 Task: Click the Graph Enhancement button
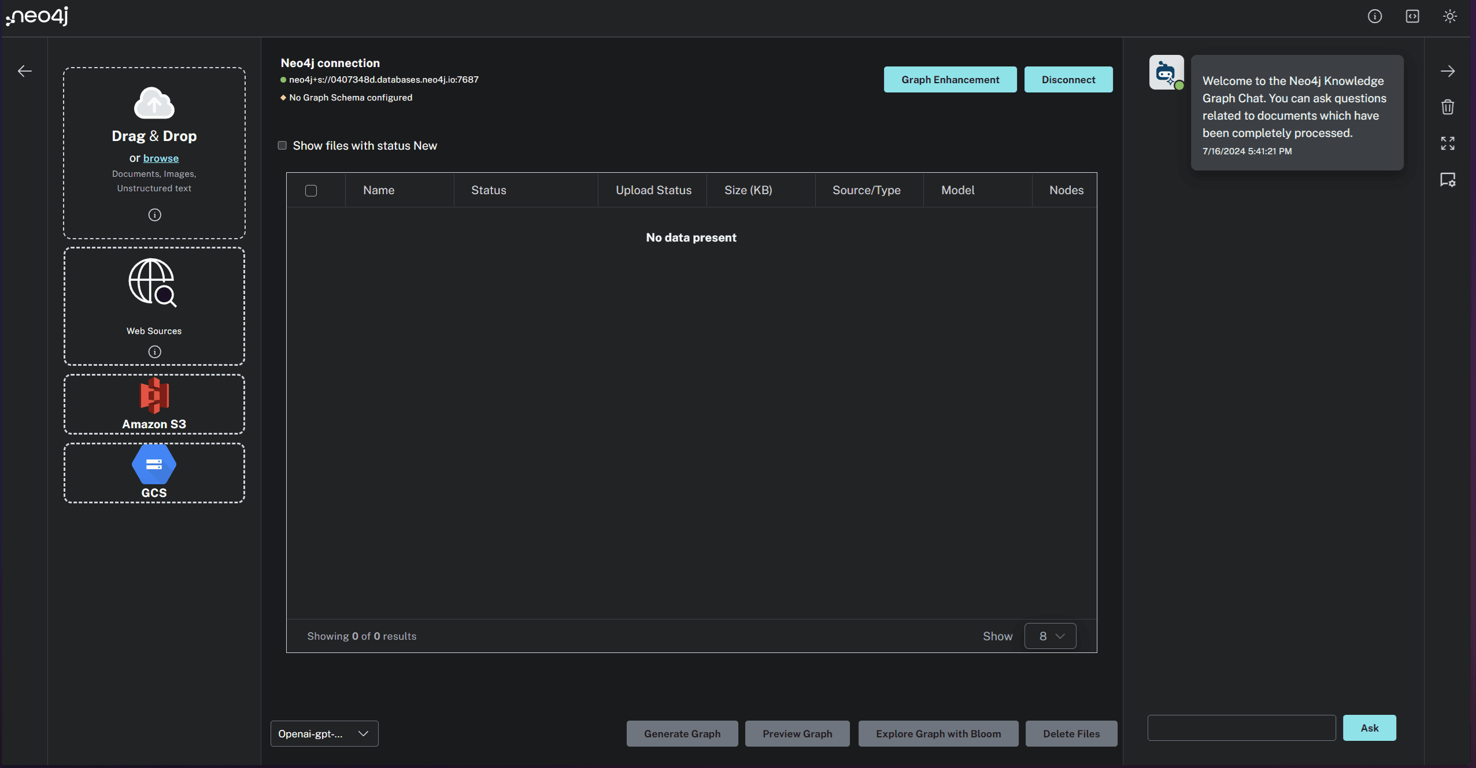click(950, 80)
